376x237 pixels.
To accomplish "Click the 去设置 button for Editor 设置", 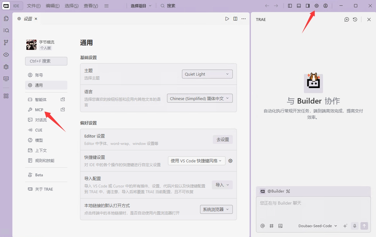I will pos(223,139).
